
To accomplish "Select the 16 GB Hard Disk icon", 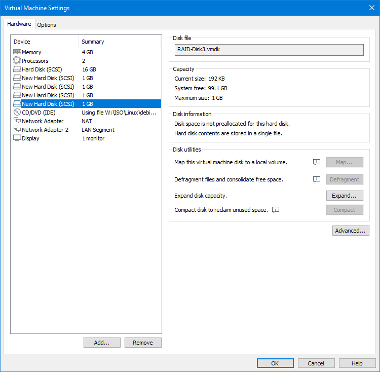I will point(17,69).
